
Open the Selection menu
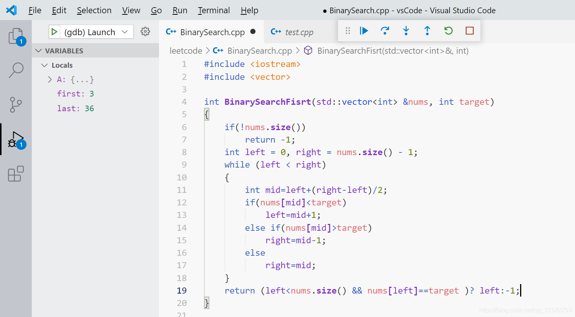(94, 10)
